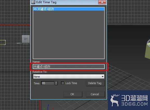Enable the Lock Time checkbox
Image resolution: width=150 pixels, height=110 pixels.
(x=63, y=83)
